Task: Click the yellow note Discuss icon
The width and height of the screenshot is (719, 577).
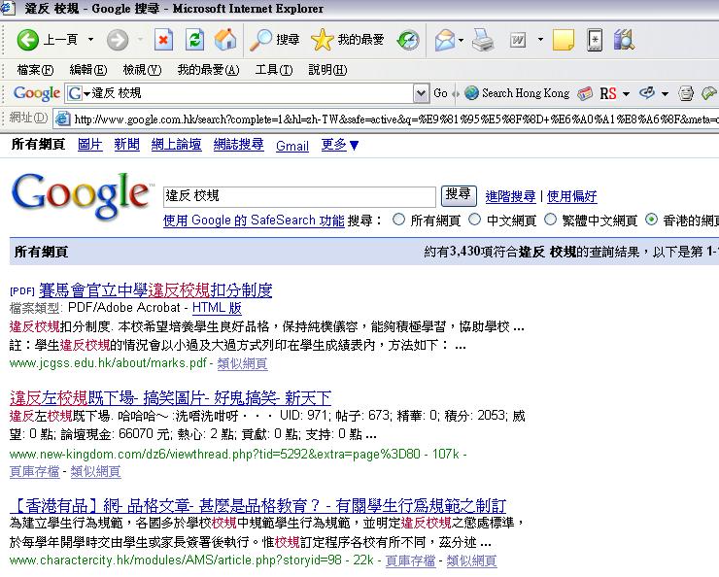Action: tap(564, 40)
